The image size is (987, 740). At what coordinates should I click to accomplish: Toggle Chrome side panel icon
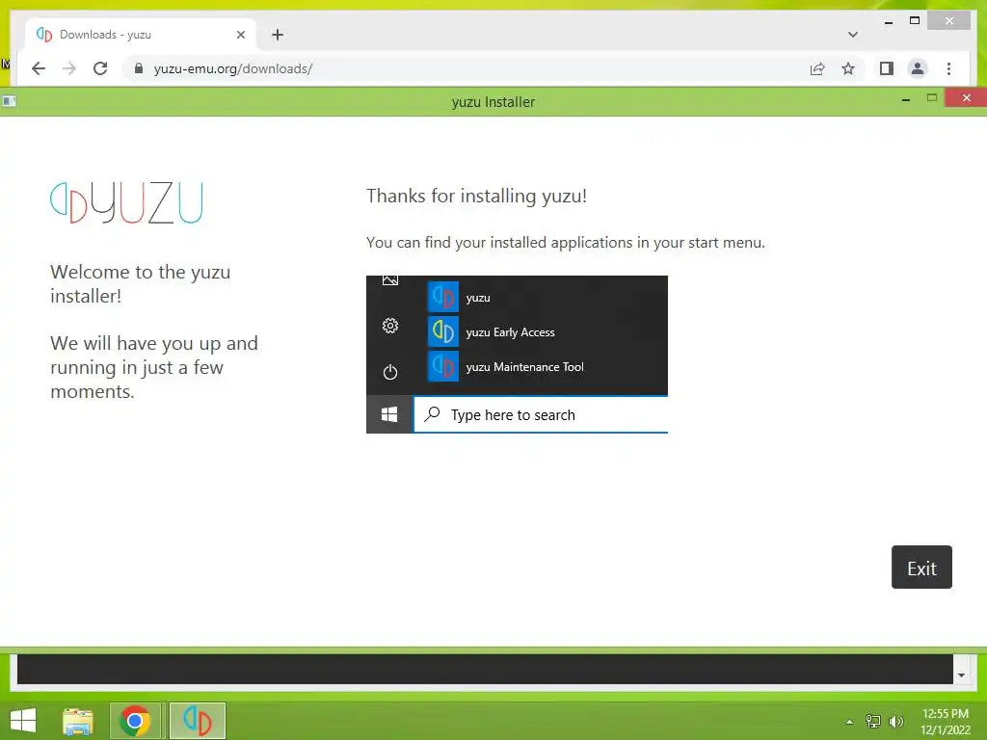[x=887, y=68]
